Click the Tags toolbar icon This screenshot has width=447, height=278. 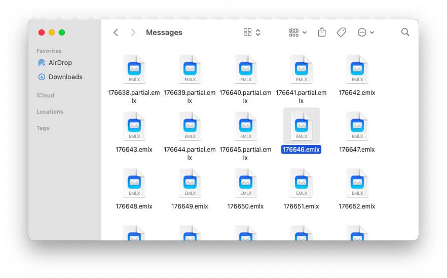pyautogui.click(x=341, y=32)
